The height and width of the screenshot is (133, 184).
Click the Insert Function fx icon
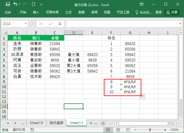pos(60,24)
